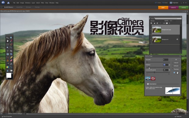Switch to the CREATE tab
Screen dimensions: 189x118
click(x=173, y=8)
